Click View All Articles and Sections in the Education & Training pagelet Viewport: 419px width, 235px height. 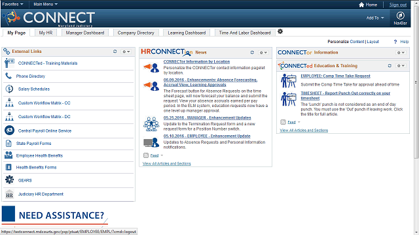(x=304, y=130)
